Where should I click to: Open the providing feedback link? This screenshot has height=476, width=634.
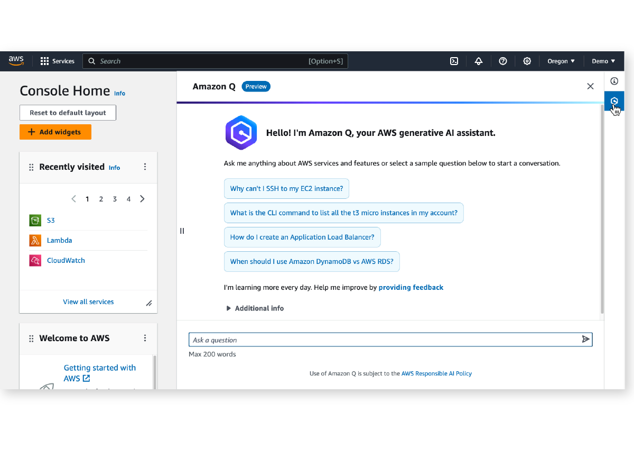point(411,288)
